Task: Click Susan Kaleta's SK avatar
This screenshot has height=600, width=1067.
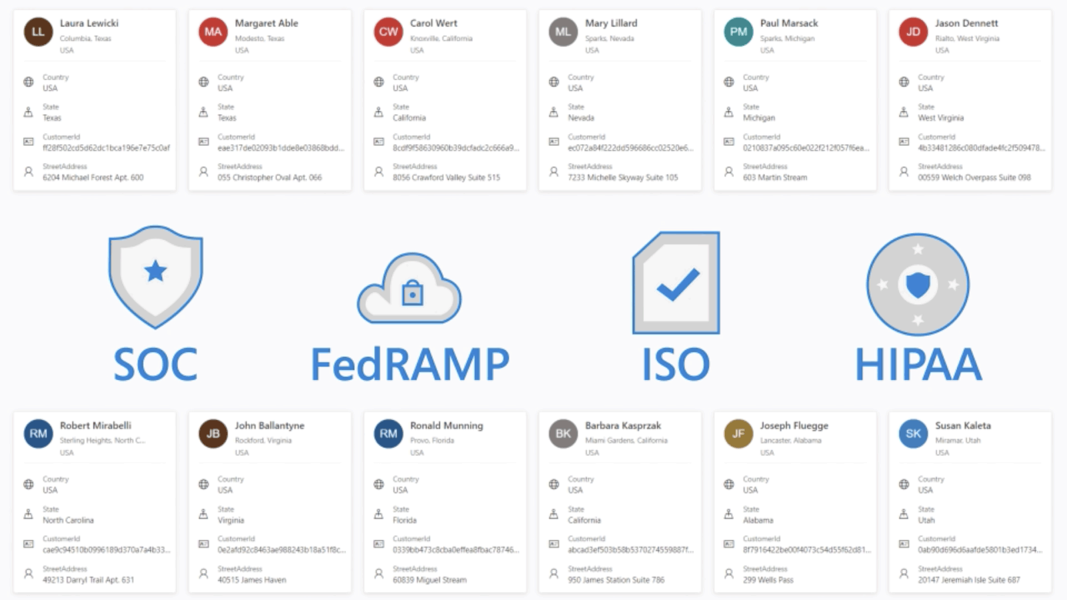Action: [913, 433]
